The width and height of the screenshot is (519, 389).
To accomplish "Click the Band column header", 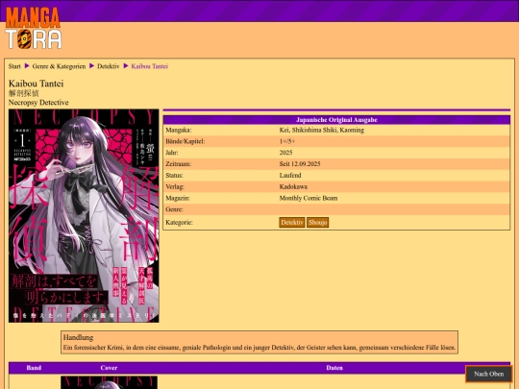I will tap(34, 368).
